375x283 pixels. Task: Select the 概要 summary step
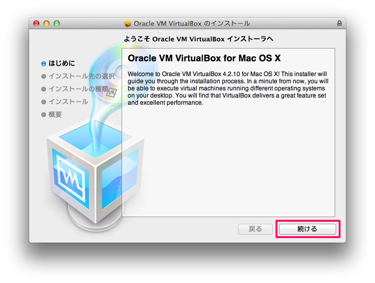55,114
